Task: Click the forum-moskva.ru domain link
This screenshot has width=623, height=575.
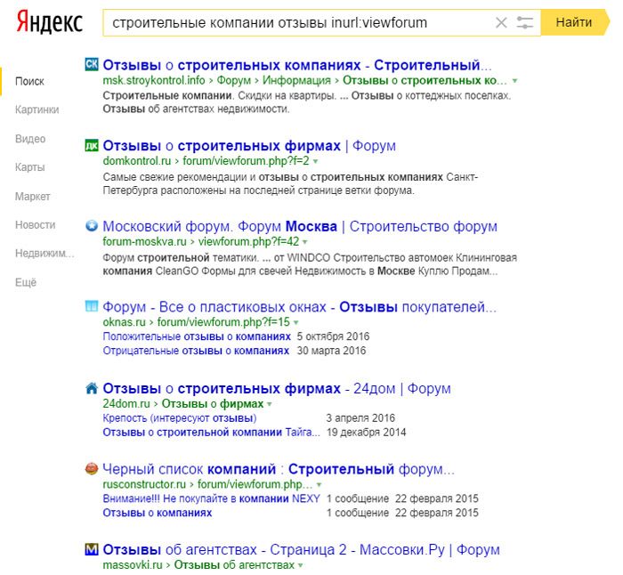Action: [144, 241]
